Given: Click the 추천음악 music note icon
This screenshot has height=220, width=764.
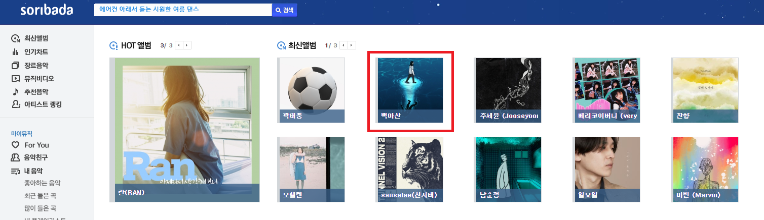Looking at the screenshot, I should (x=15, y=91).
